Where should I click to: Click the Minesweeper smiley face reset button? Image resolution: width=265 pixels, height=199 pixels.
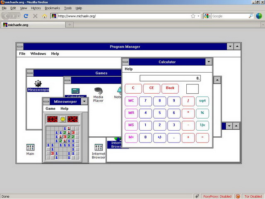[63, 119]
